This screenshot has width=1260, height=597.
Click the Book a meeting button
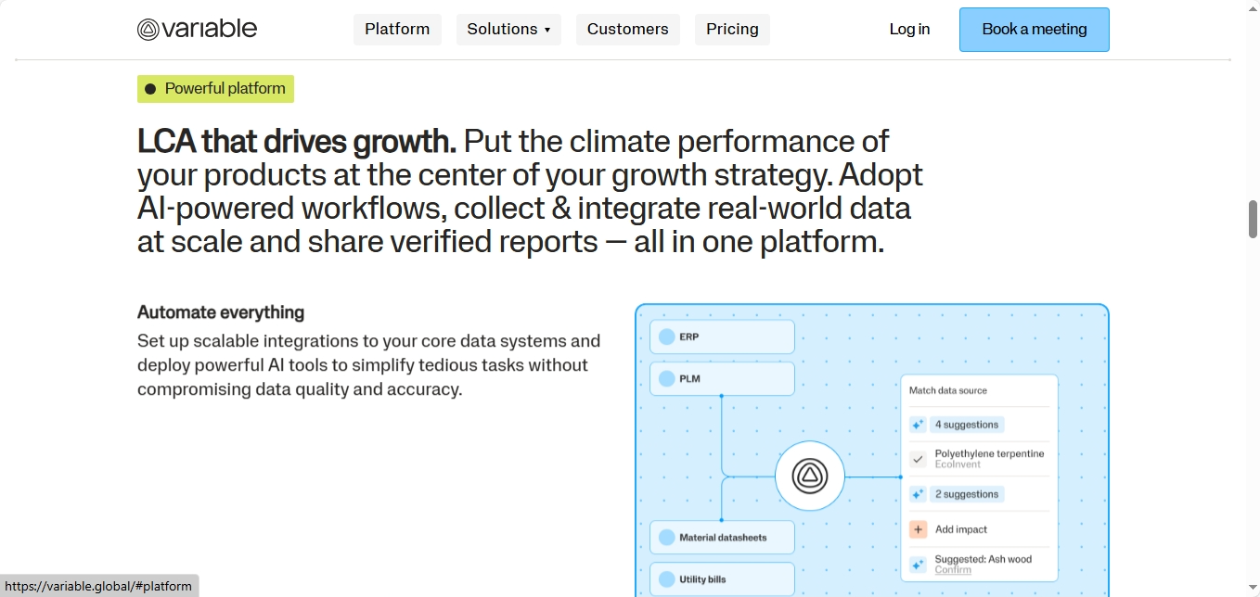pos(1034,29)
